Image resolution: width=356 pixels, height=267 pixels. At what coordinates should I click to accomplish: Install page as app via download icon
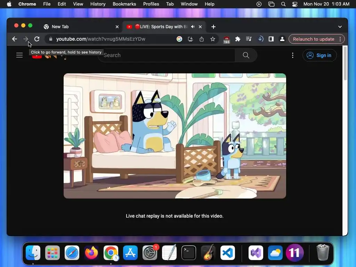191,39
